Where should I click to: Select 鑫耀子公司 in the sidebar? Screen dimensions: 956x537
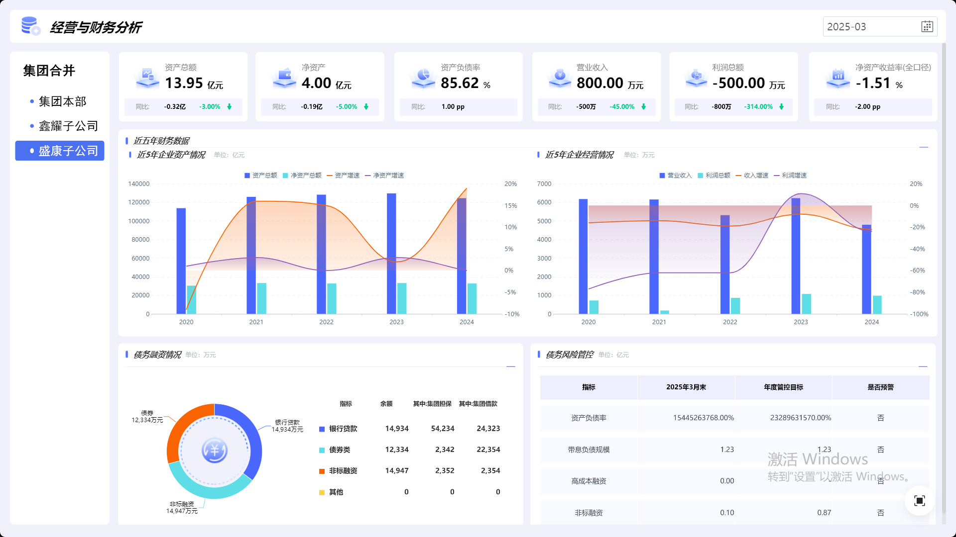[x=68, y=126]
